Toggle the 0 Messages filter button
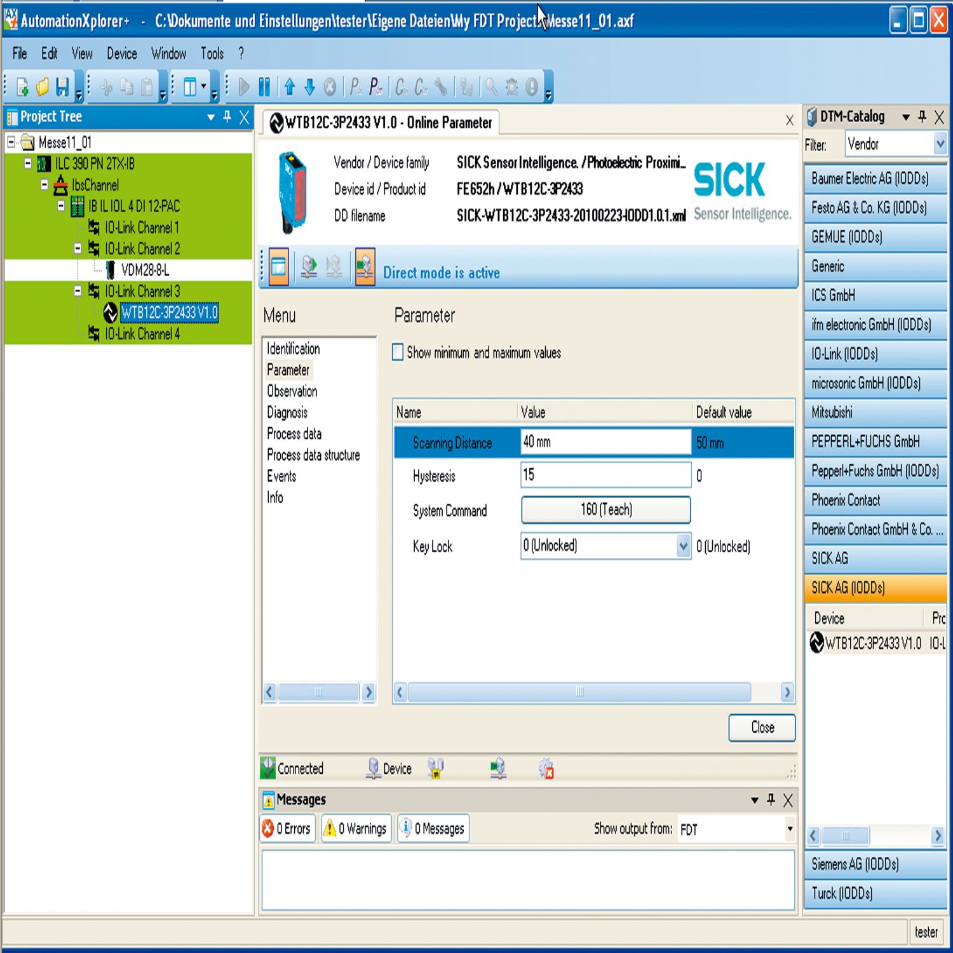The width and height of the screenshot is (953, 953). (433, 828)
